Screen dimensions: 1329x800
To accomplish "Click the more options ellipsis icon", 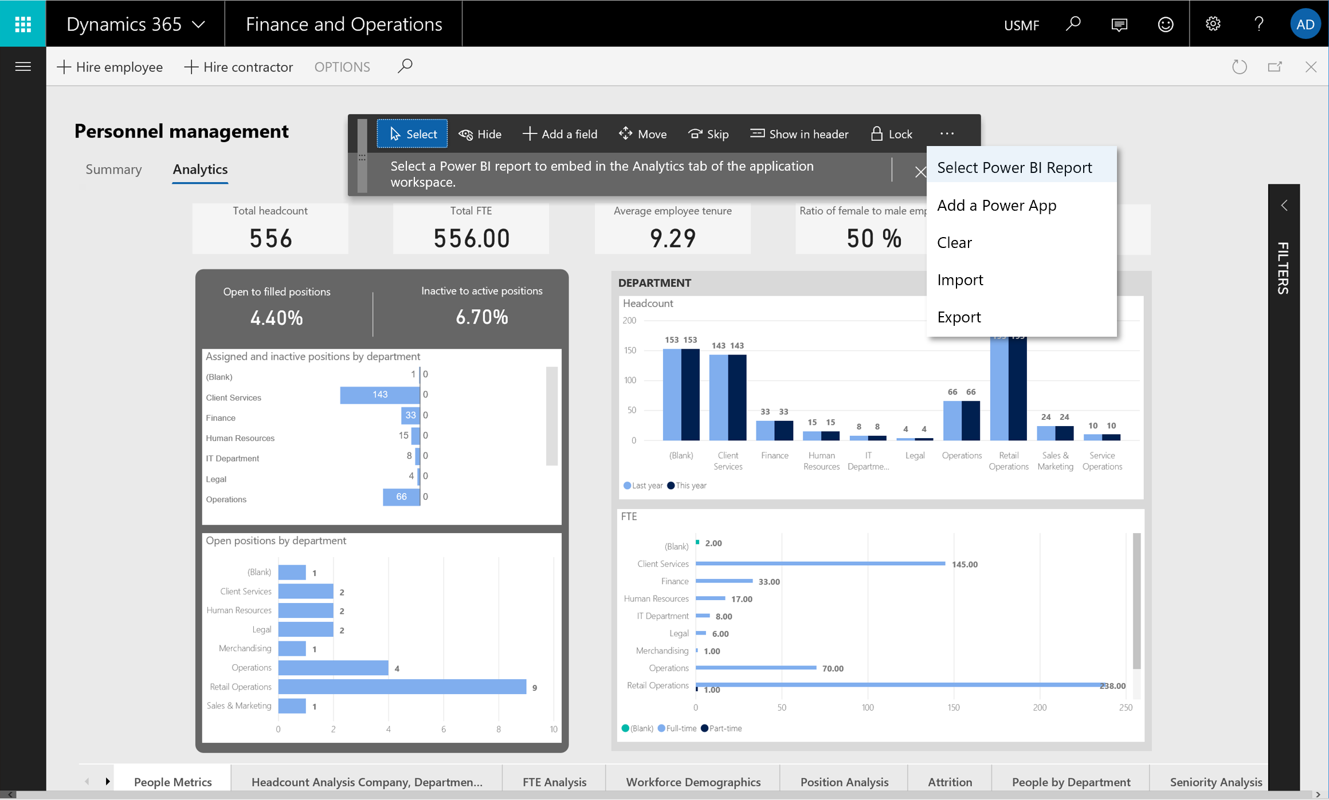I will click(x=946, y=134).
